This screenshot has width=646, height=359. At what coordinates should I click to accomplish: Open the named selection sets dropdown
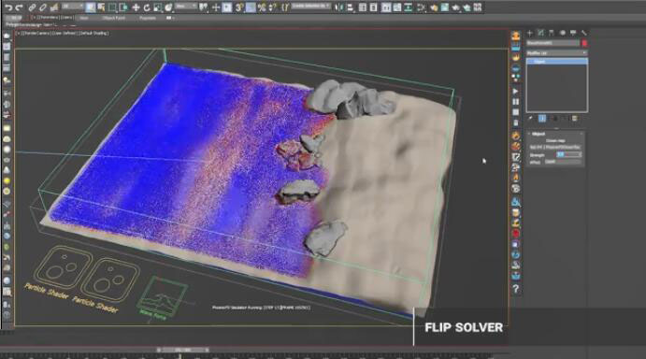311,7
